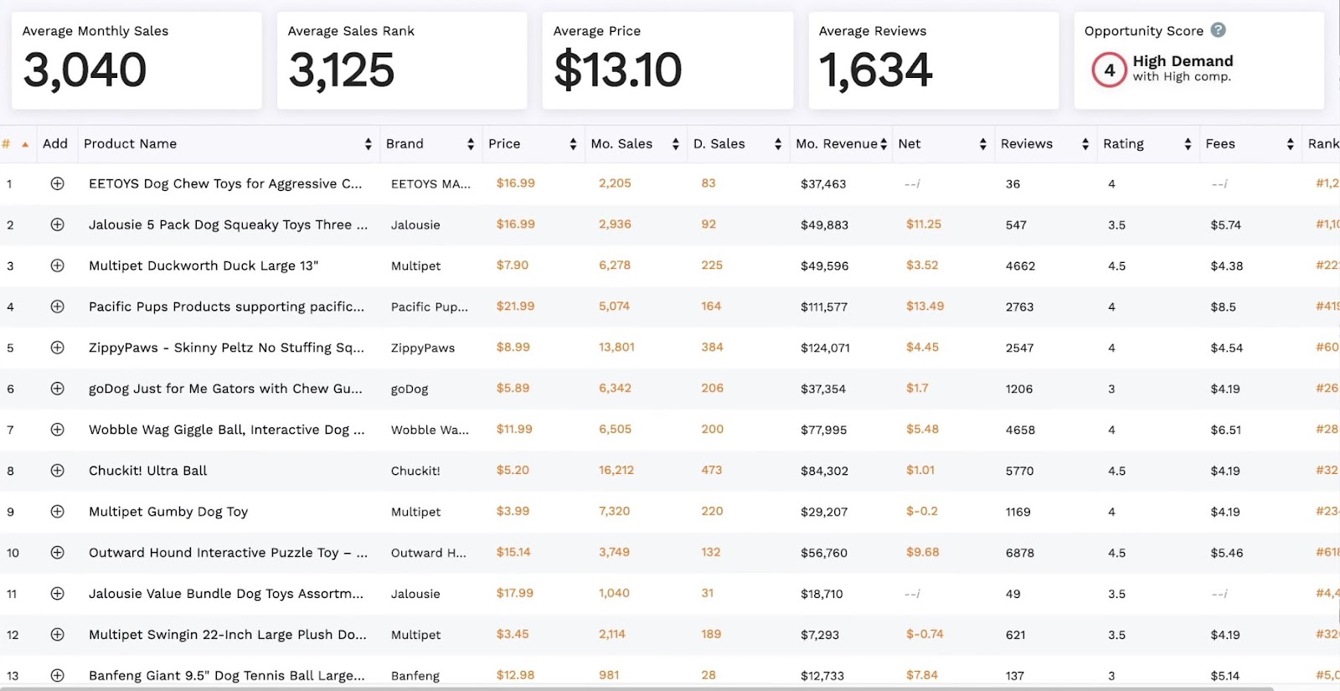Add ZippyPaws Skinny Peltz plus icon
Viewport: 1340px width, 691px height.
pyautogui.click(x=57, y=348)
